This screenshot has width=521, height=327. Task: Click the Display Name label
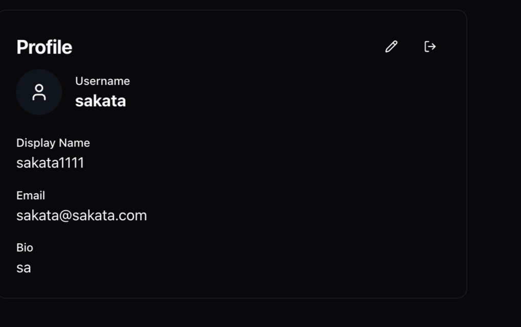(53, 143)
